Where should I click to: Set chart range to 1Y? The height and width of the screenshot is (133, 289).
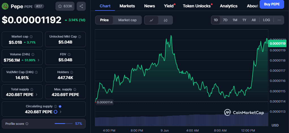click(x=244, y=20)
